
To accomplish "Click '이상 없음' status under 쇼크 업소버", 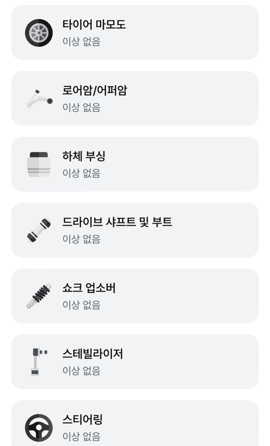I will click(81, 305).
